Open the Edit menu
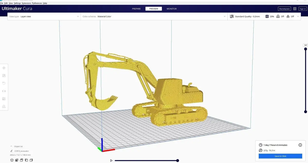 (x=6, y=3)
